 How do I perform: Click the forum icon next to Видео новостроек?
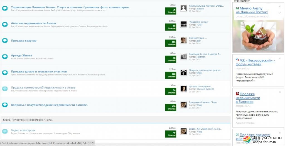click(x=5, y=131)
